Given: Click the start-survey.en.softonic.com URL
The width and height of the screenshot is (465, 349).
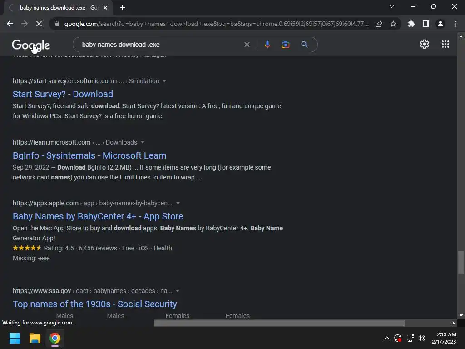Looking at the screenshot, I should (63, 81).
